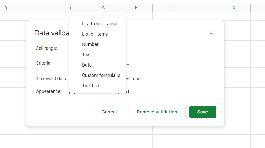Select column H header

point(136,8)
